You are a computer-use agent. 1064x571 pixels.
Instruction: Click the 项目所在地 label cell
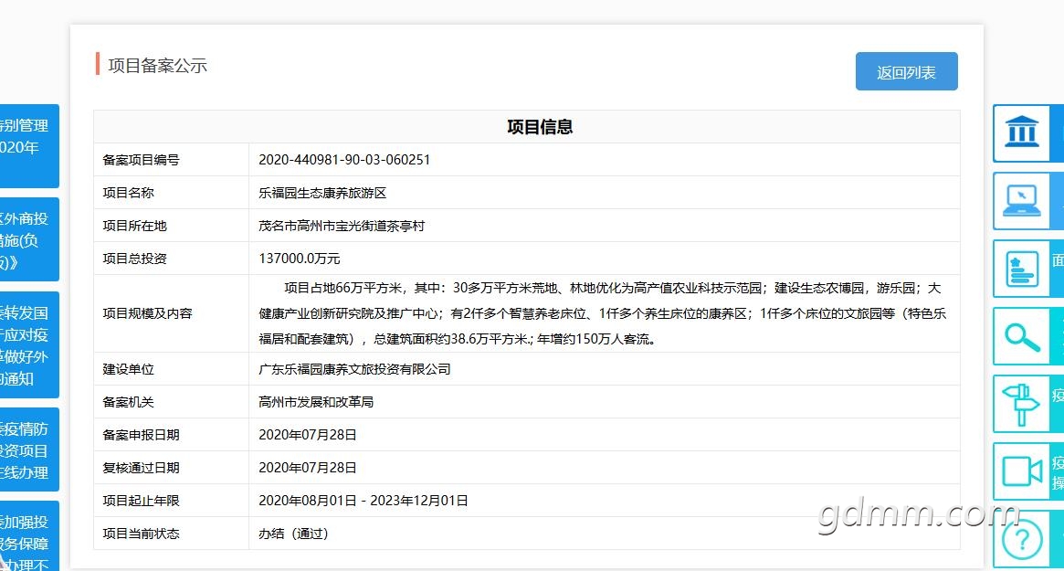pos(171,226)
